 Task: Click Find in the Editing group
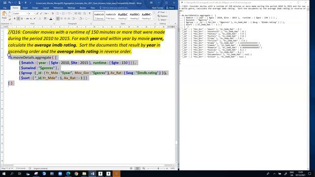tap(161, 12)
